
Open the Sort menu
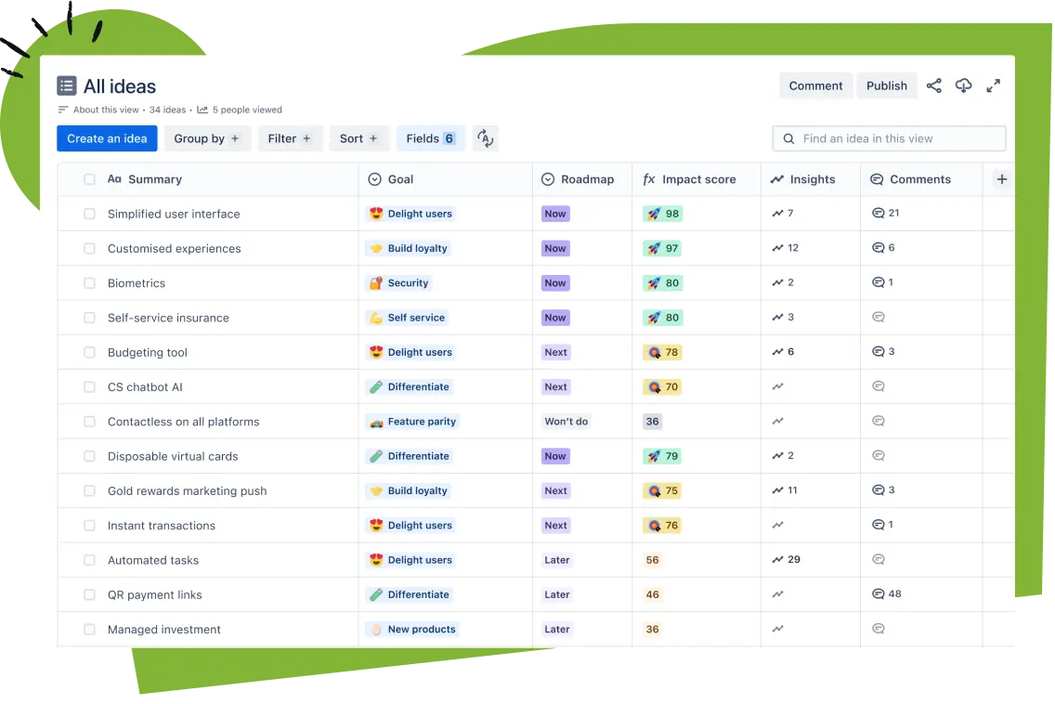[358, 138]
